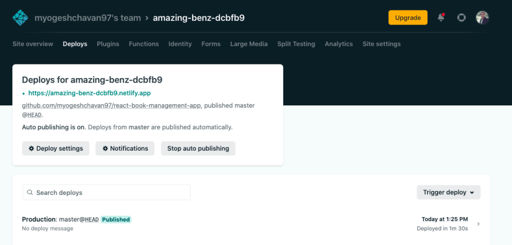Image resolution: width=512 pixels, height=245 pixels.
Task: Switch to the Functions tab
Action: (x=144, y=44)
